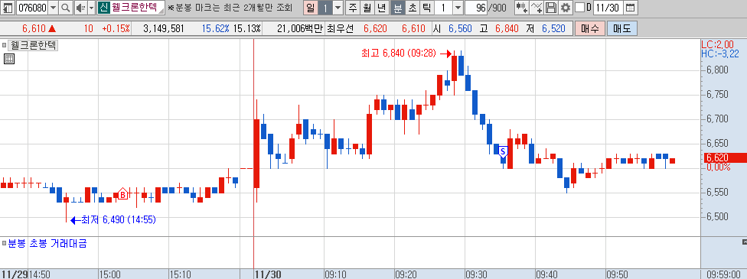Click the low price 6,520
This screenshot has height=279, width=747.
tap(553, 28)
